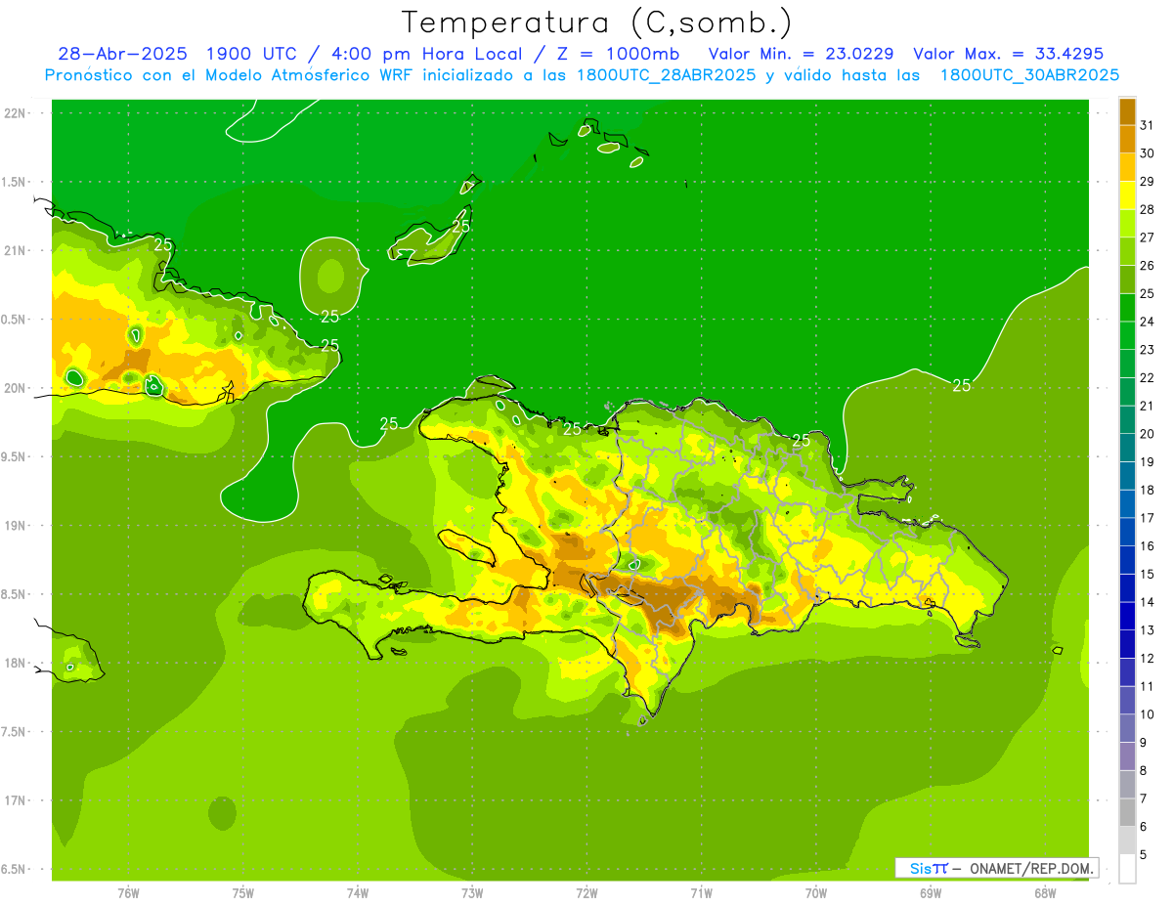Click the '68W' longitude axis label
Viewport: 1173px width, 906px height.
(1045, 893)
